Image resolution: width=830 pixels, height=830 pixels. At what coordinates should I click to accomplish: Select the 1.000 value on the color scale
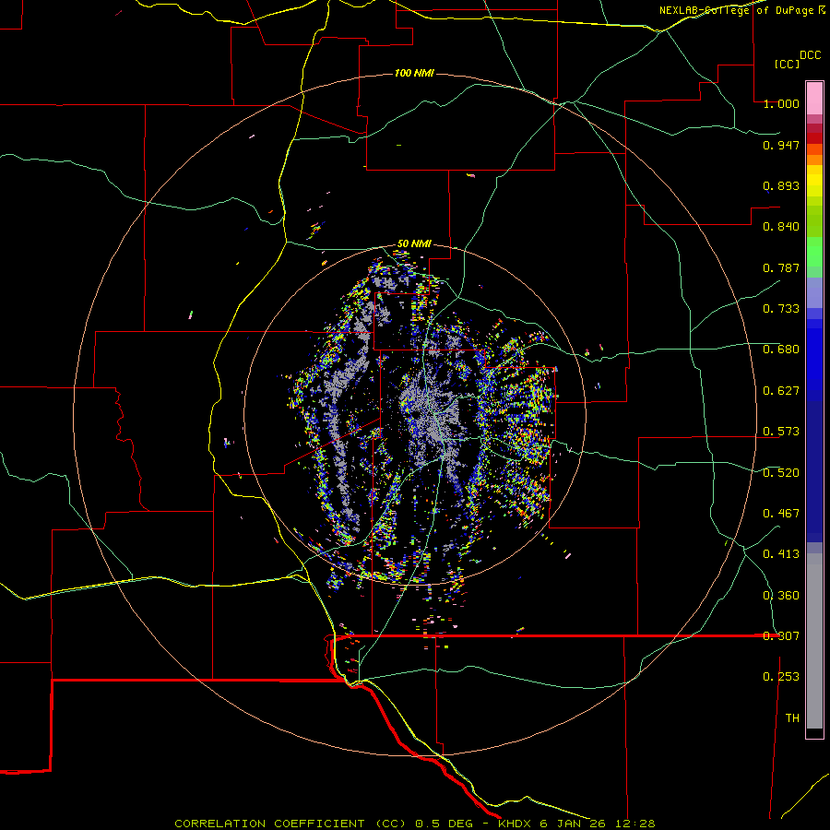[781, 103]
